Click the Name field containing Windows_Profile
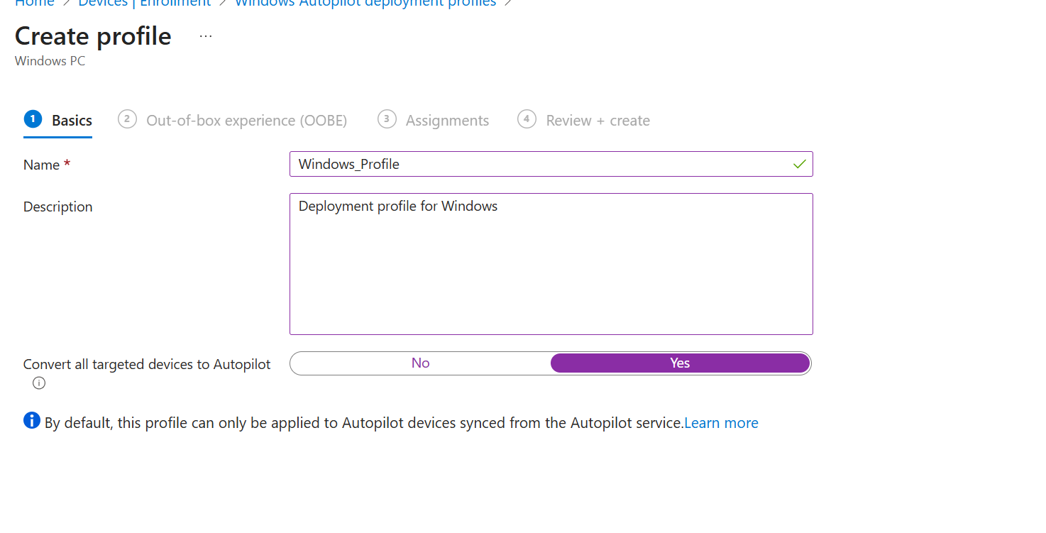 (539, 164)
